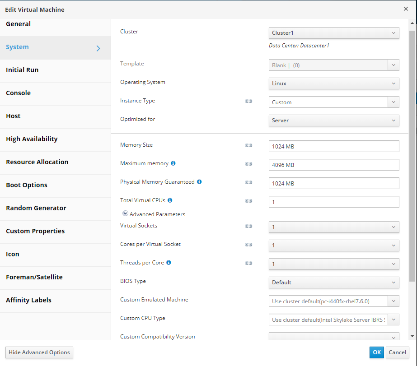Open the Boot Options tab

(x=27, y=185)
